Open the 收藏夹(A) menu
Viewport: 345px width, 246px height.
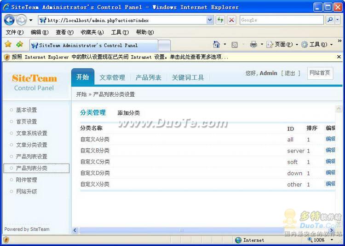point(92,32)
